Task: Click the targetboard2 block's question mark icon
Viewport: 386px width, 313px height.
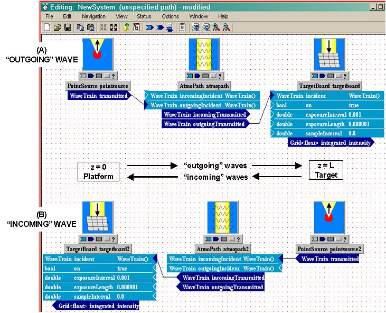Action: click(x=113, y=240)
